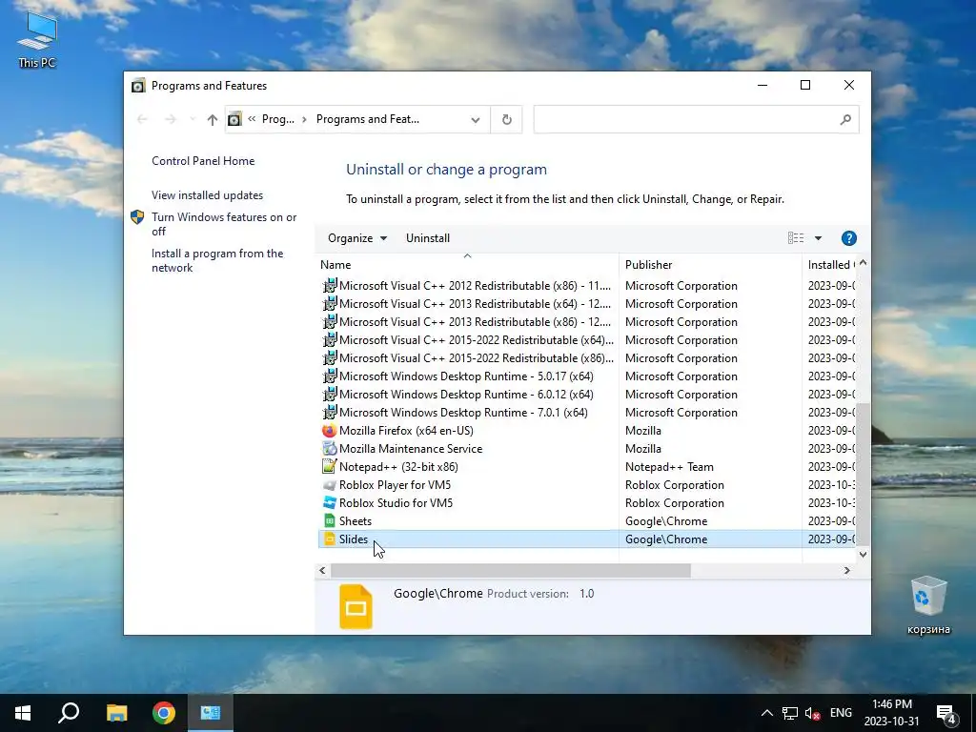Click the Change your view icon
This screenshot has width=976, height=732.
796,238
